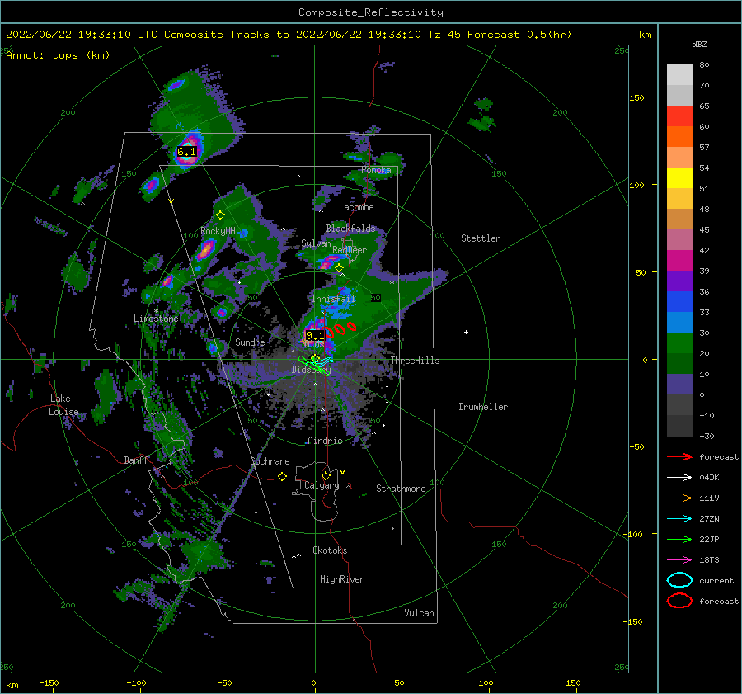Click the light blue swatch in dBZ scale
The height and width of the screenshot is (694, 742).
click(679, 323)
